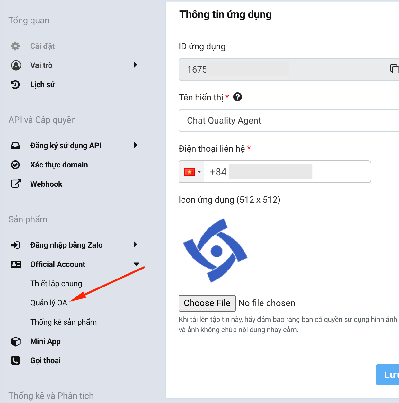
Task: Click the Vai trò user icon
Action: (x=16, y=65)
